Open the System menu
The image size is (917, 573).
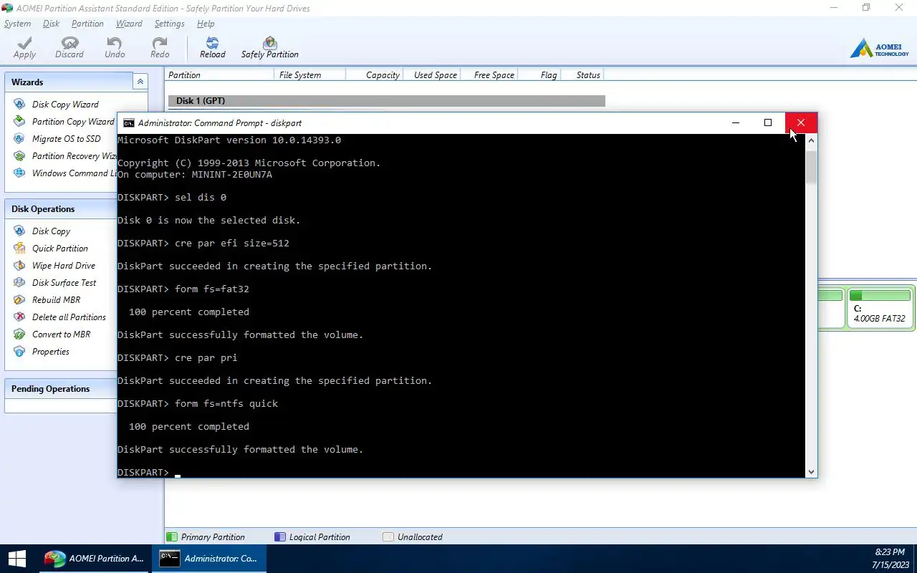(17, 24)
